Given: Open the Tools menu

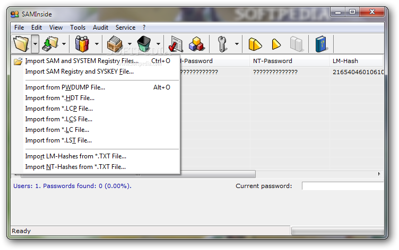Looking at the screenshot, I should pos(77,28).
